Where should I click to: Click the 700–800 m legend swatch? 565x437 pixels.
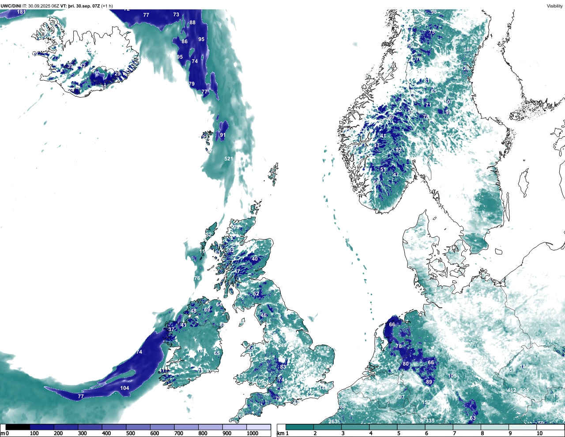[x=186, y=427]
